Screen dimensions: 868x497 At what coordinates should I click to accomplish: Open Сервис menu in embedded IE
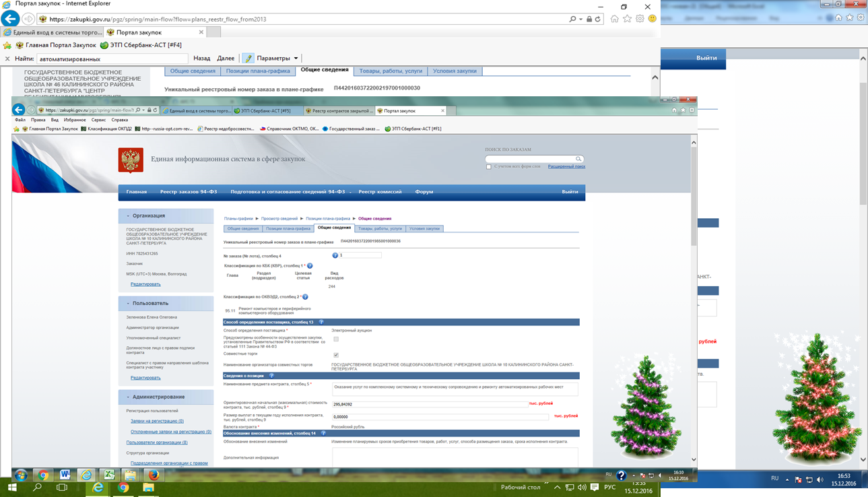pos(98,120)
